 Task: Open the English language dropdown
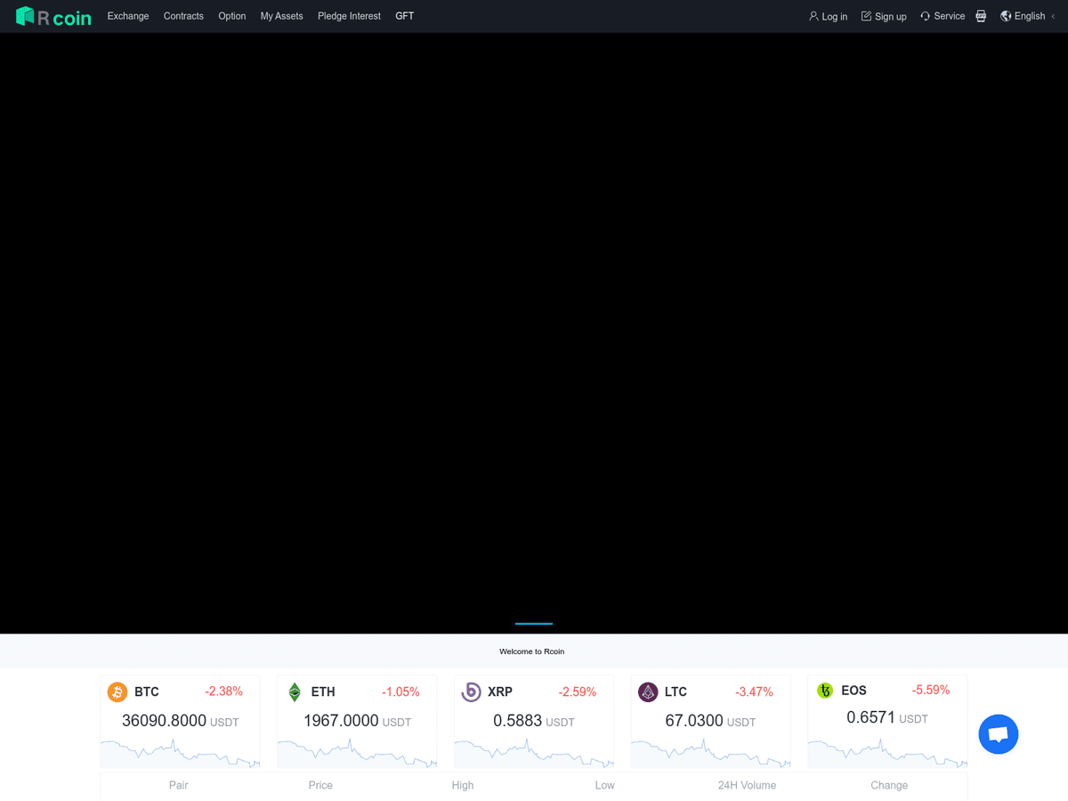(x=1029, y=16)
